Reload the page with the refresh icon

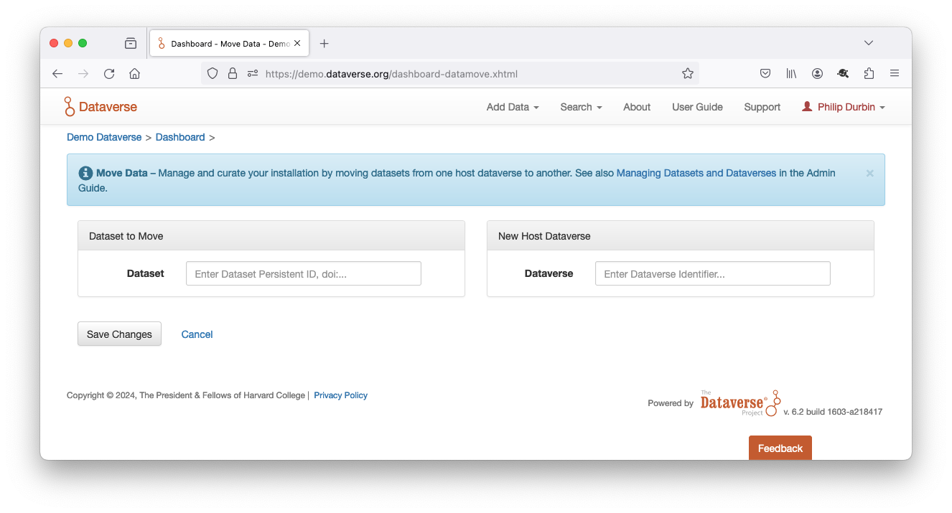click(x=109, y=73)
